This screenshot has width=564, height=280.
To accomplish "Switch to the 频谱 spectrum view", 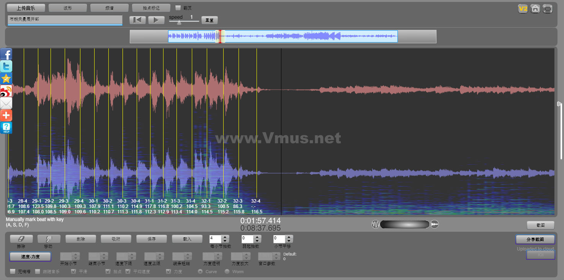I will 109,8.
